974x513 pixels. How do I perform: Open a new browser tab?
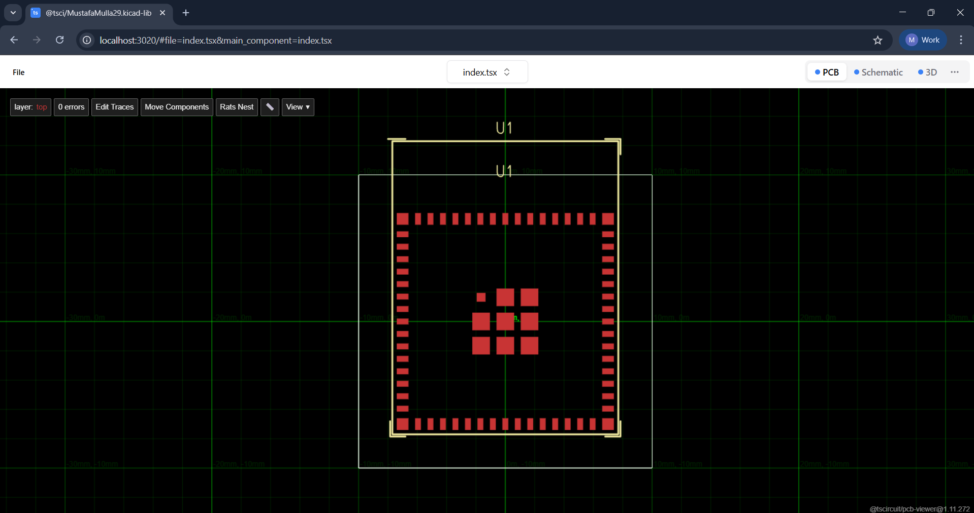tap(186, 13)
